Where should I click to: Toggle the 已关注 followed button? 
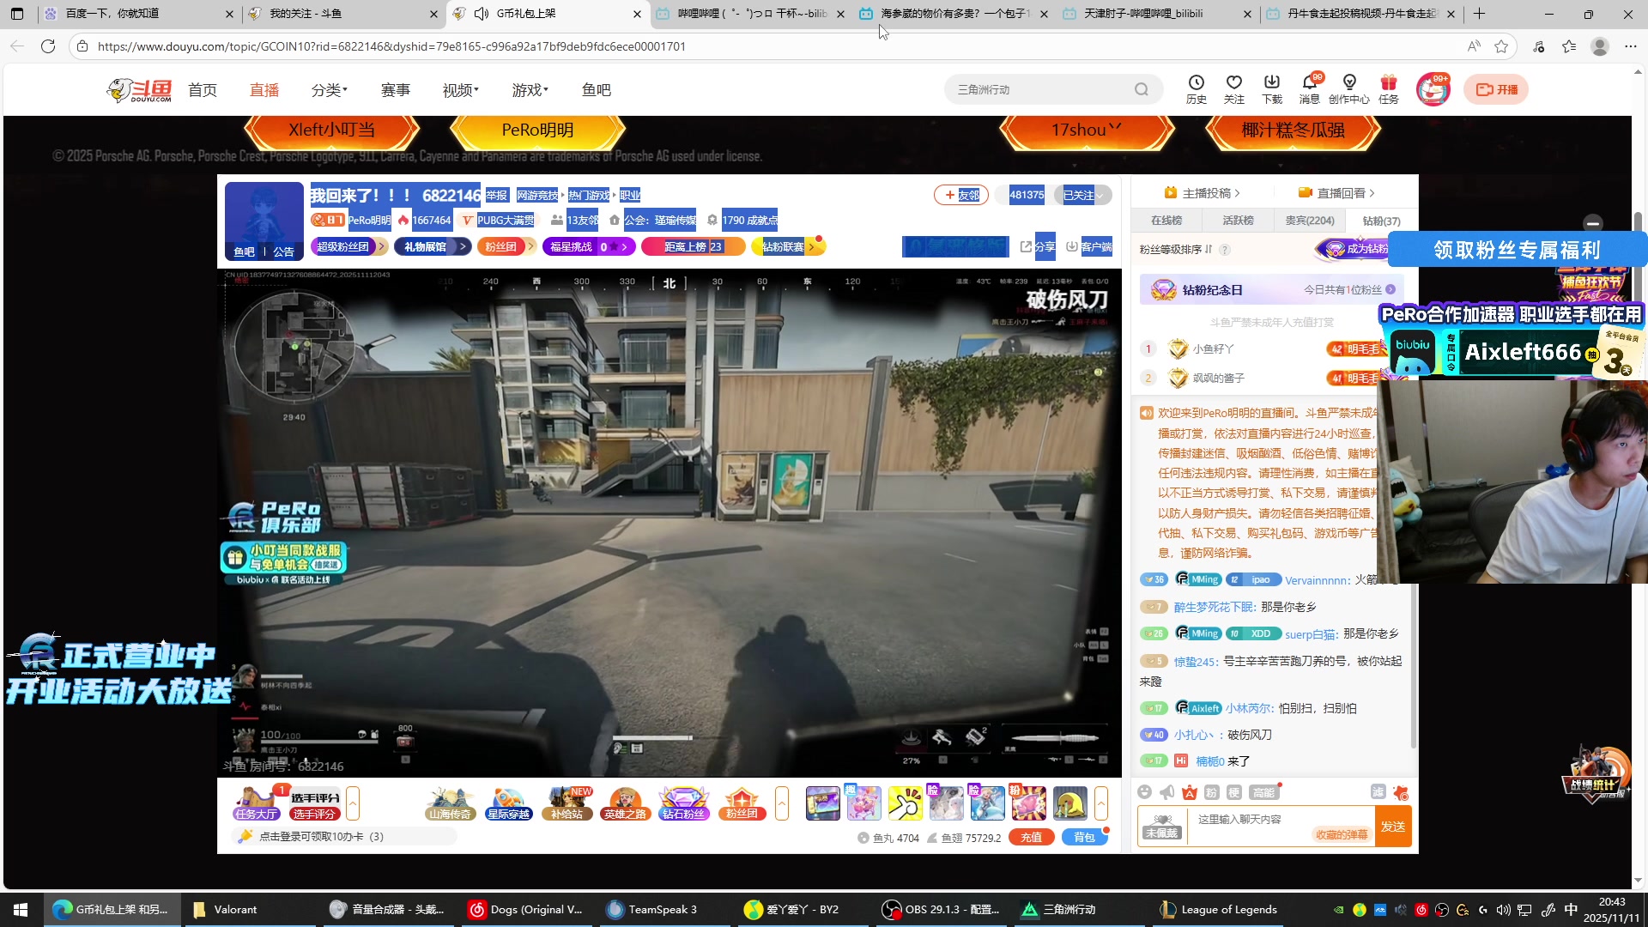(x=1081, y=195)
